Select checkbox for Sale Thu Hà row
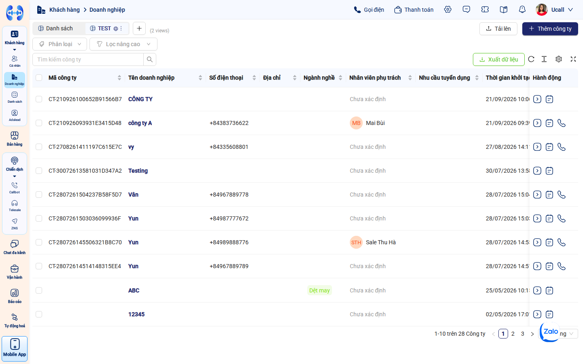Screen dimensions: 583x364 click(39, 242)
